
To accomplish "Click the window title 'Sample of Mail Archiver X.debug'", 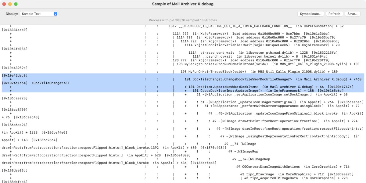I will coord(183,4).
